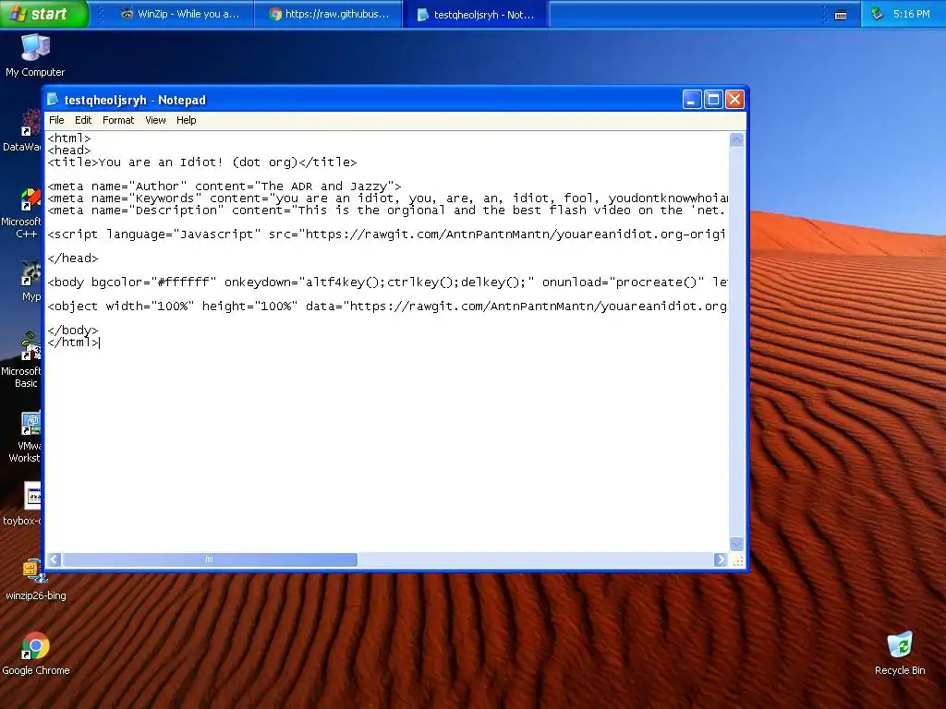Click the horizontal scrollbar right arrow
Image resolution: width=946 pixels, height=709 pixels.
pyautogui.click(x=720, y=559)
